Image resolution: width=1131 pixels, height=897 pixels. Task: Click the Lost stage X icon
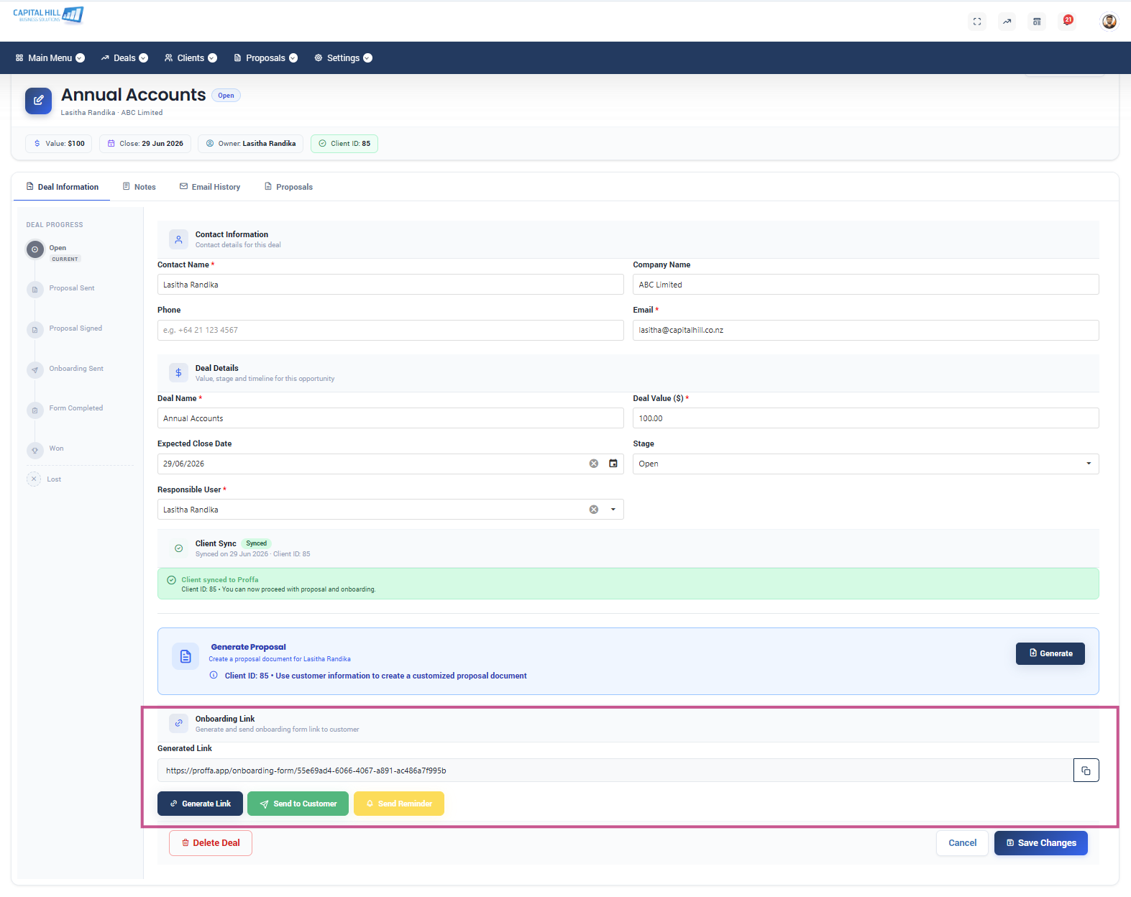(34, 479)
